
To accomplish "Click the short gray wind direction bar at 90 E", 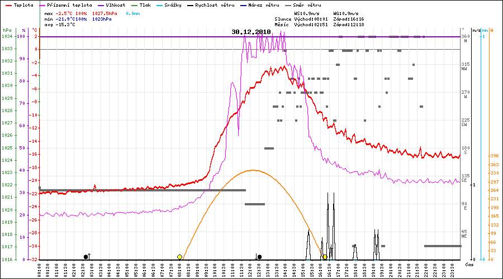I will pyautogui.click(x=255, y=204).
